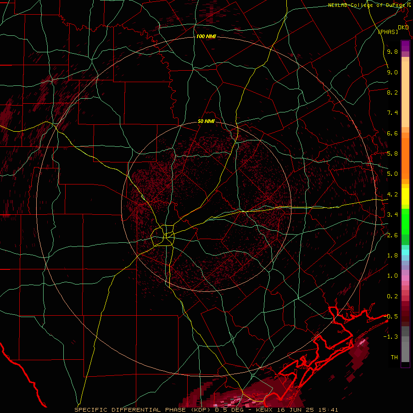The image size is (413, 413).
Task: Select the 4.2 legend value
Action: pyautogui.click(x=392, y=195)
